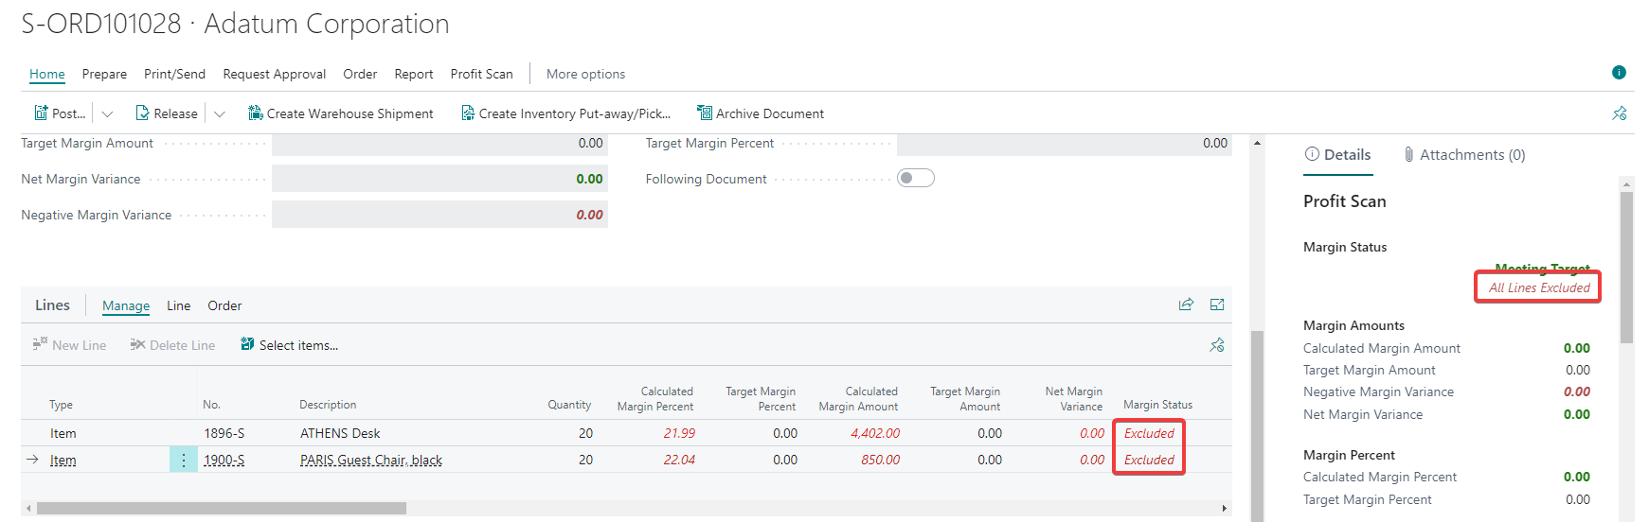This screenshot has height=522, width=1649.
Task: Click the share icon in Lines section
Action: pyautogui.click(x=1186, y=304)
